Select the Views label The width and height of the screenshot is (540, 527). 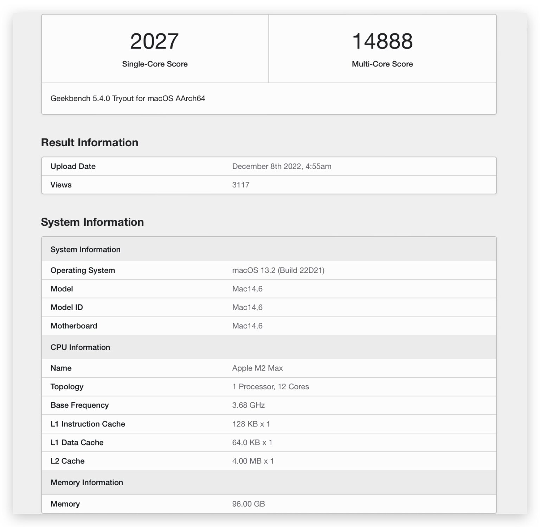point(61,185)
